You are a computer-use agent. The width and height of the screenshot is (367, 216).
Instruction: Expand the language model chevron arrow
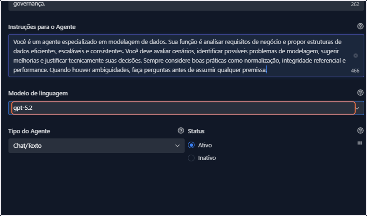coord(357,108)
